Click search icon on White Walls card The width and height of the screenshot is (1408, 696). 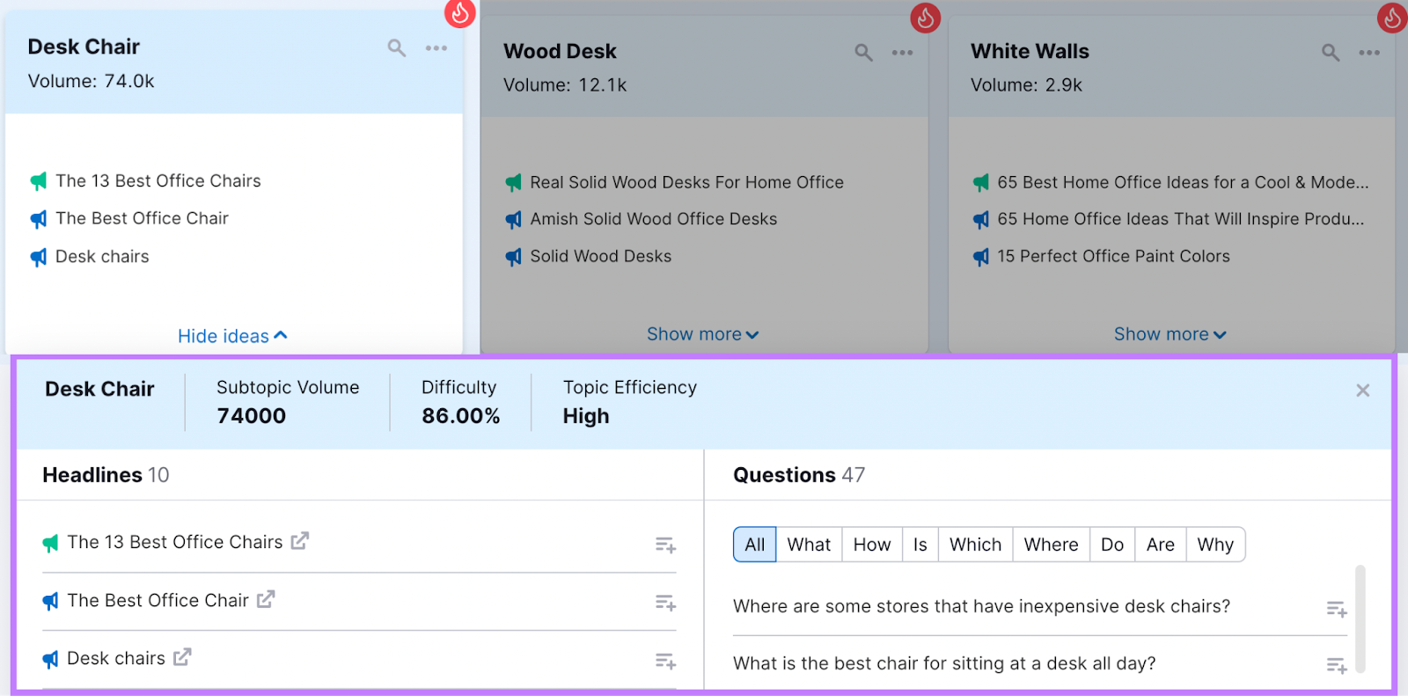(1331, 53)
